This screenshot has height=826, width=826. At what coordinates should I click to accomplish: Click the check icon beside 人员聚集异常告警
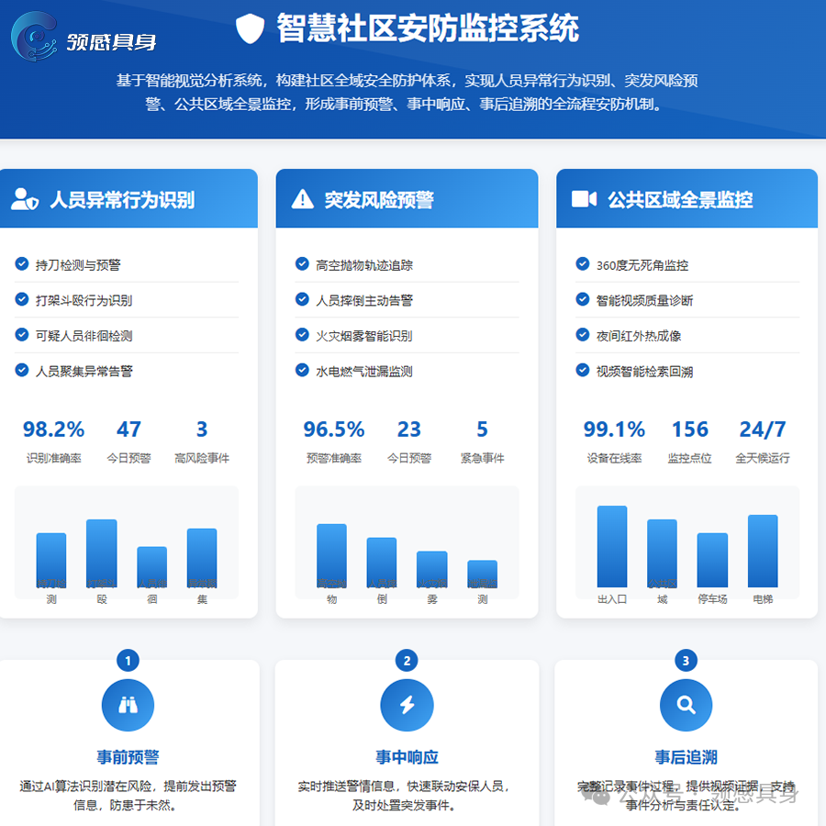click(x=22, y=370)
